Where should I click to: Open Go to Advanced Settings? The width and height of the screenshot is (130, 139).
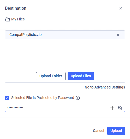point(105,87)
